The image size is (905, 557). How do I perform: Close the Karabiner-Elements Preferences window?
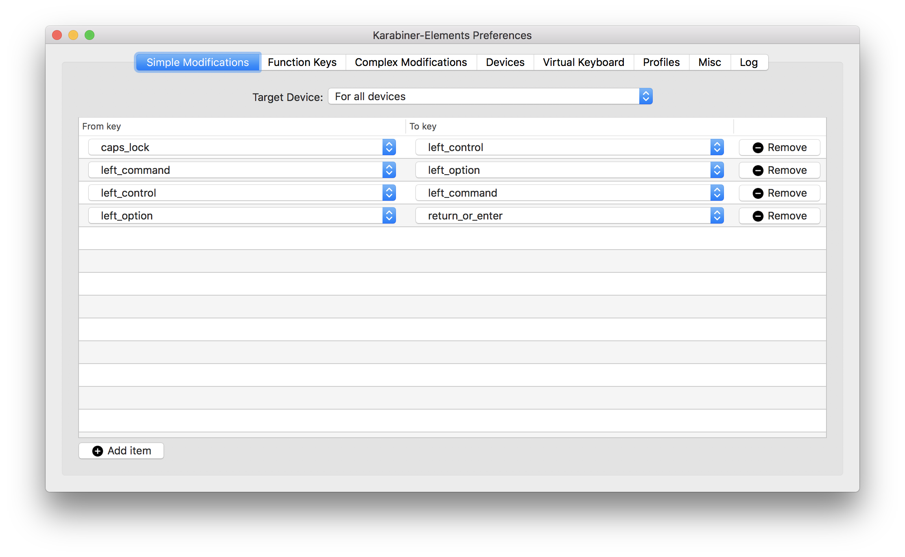(57, 35)
